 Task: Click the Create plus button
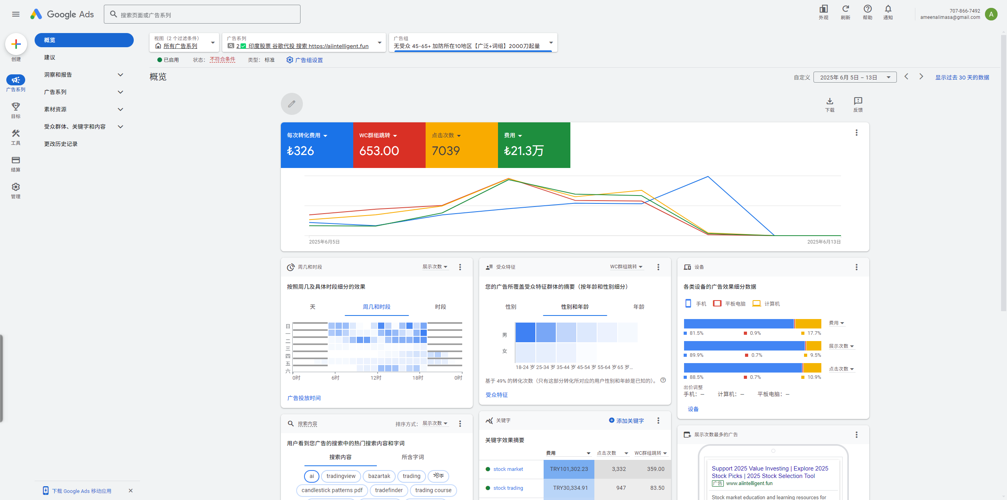[x=16, y=44]
